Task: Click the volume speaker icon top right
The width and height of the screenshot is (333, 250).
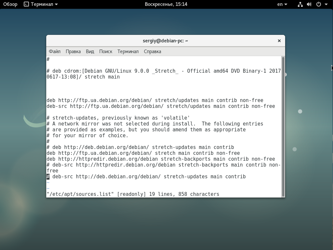Action: click(x=309, y=4)
